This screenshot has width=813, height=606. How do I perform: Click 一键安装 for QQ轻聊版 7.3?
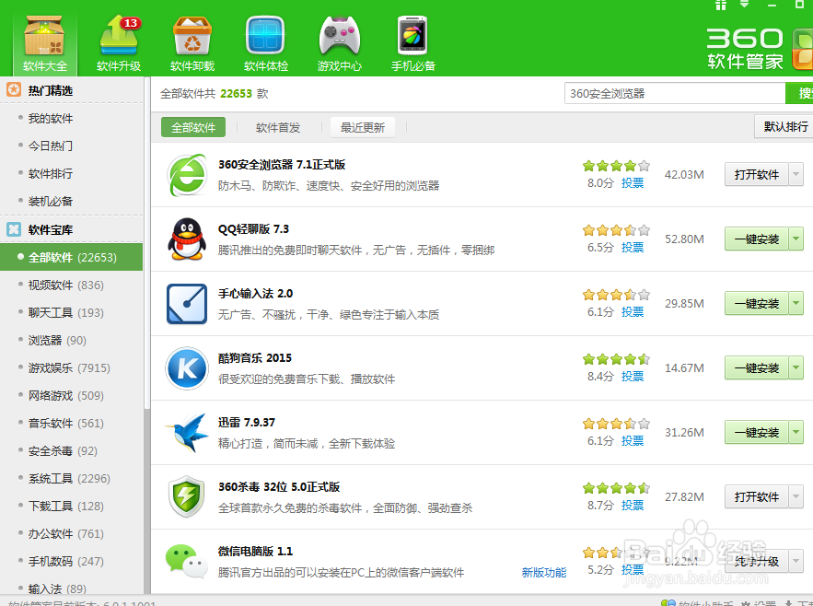click(x=757, y=239)
